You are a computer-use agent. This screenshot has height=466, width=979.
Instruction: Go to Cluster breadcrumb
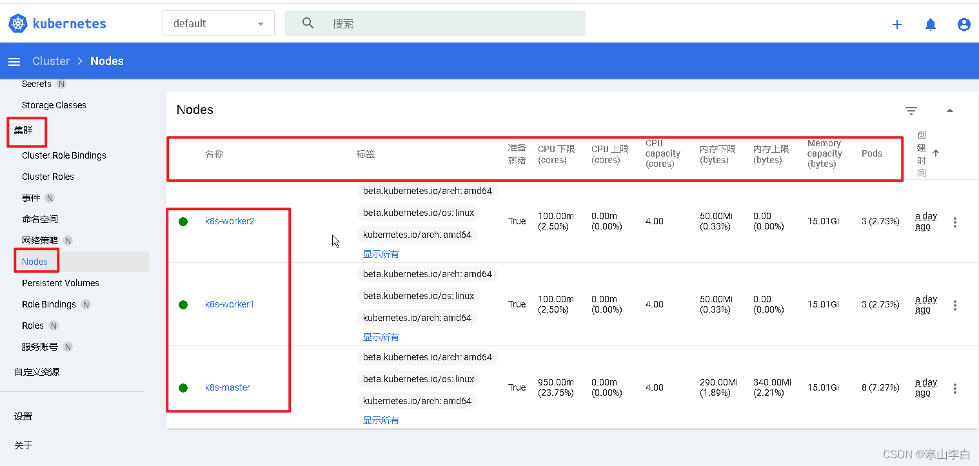(51, 61)
